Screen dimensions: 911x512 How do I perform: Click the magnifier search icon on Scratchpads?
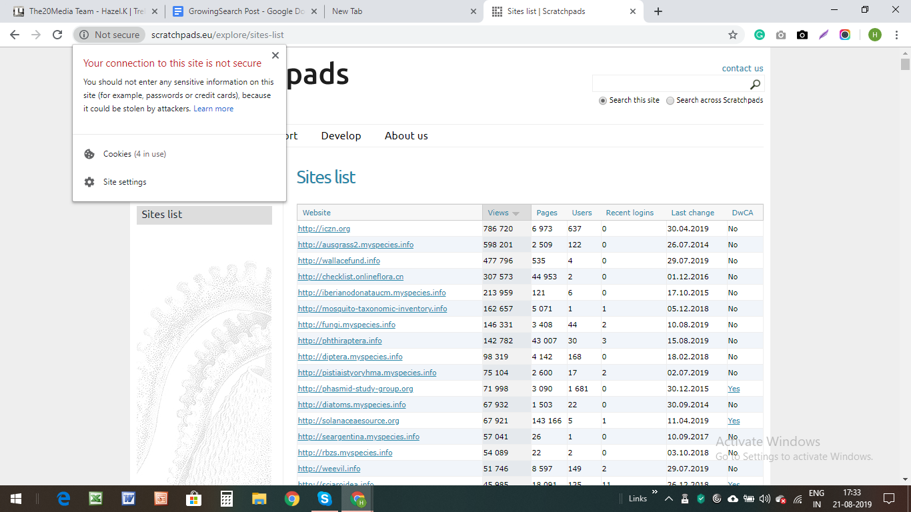755,84
